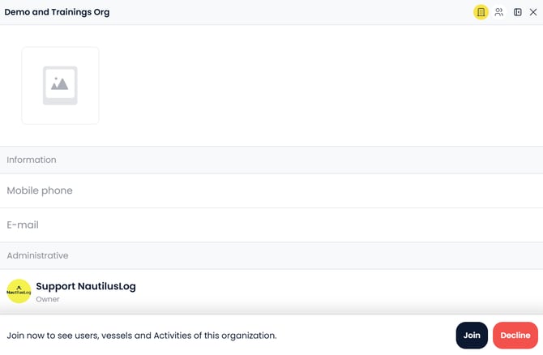Click the Owner role label

coord(48,299)
